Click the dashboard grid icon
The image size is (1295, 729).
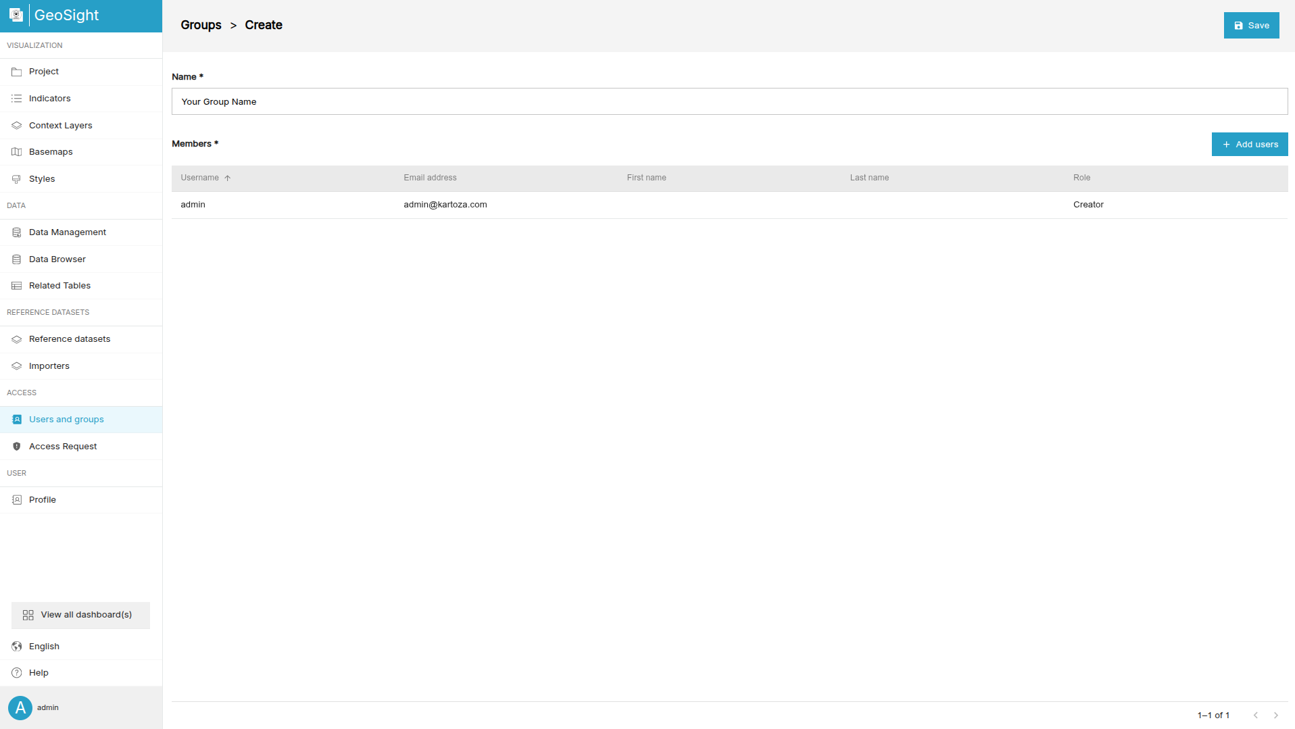(x=28, y=615)
